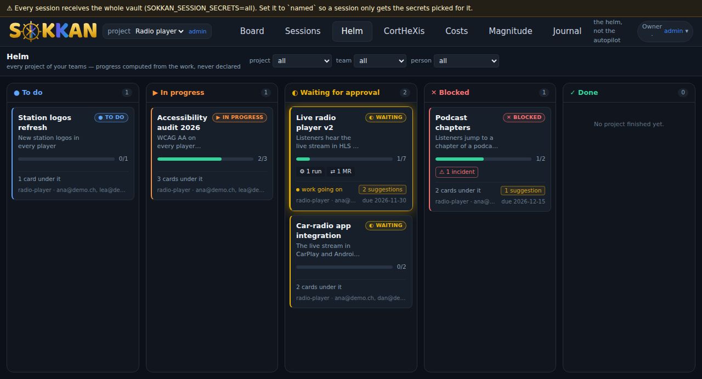Screen dimensions: 702x379
Task: Open the Accessibility audit 2026 card
Action: 212,154
